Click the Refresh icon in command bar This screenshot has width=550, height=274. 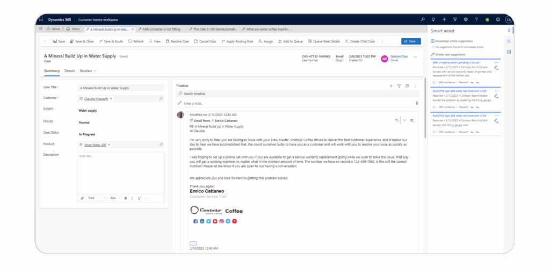(135, 41)
